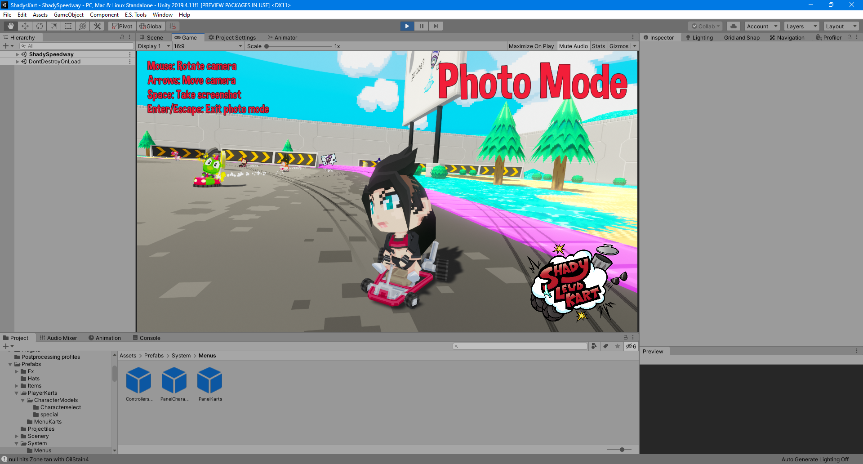Open the Account dropdown
The height and width of the screenshot is (464, 863).
point(762,26)
